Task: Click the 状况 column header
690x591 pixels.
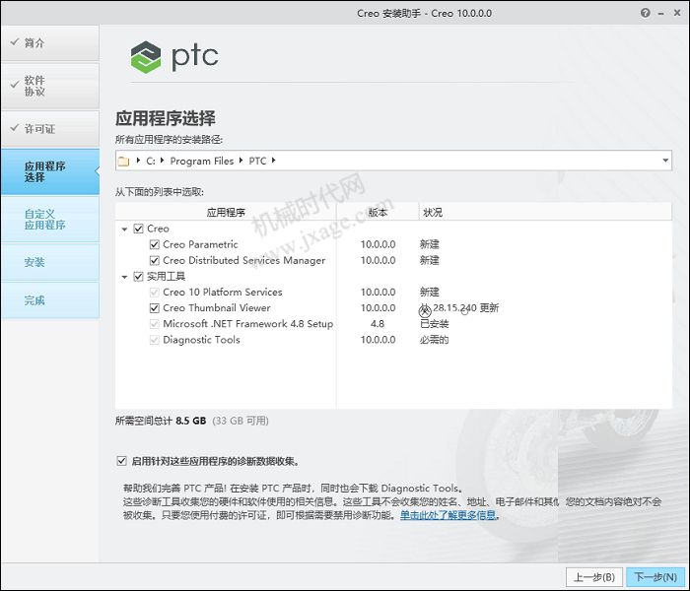Action: (545, 213)
